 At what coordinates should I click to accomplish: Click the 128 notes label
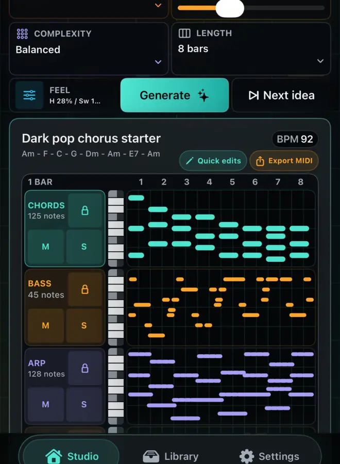[x=46, y=374]
